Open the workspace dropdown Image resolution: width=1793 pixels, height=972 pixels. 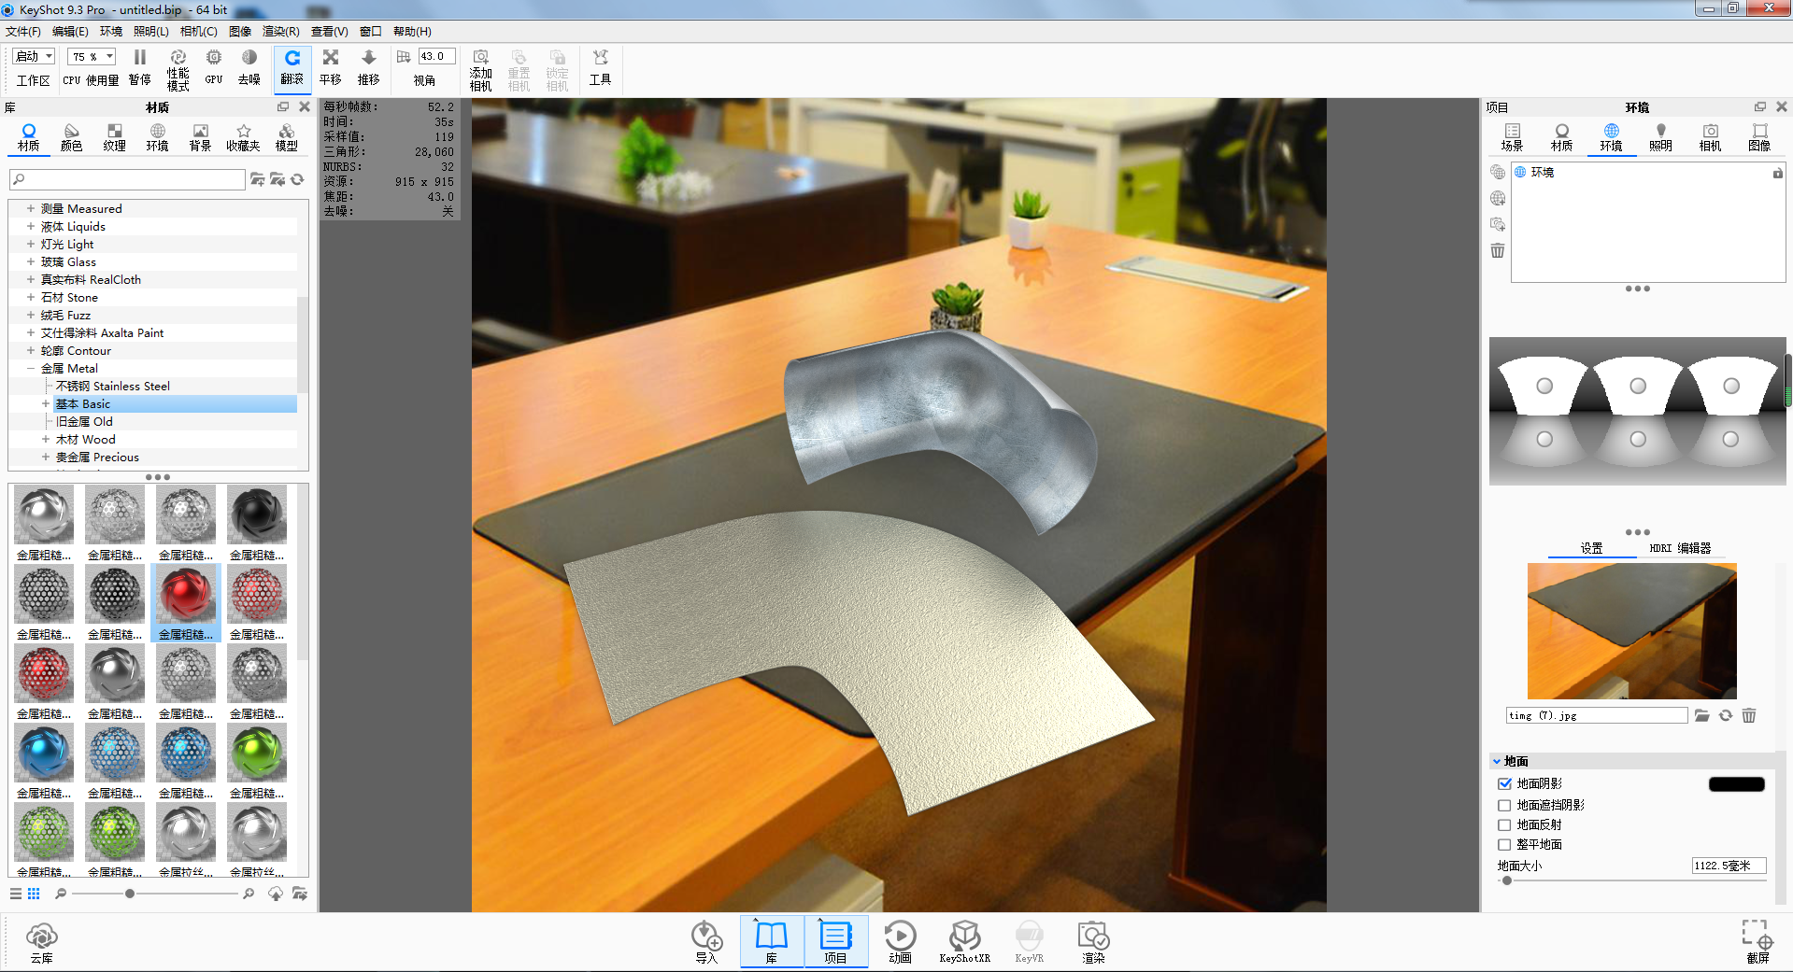click(x=34, y=57)
